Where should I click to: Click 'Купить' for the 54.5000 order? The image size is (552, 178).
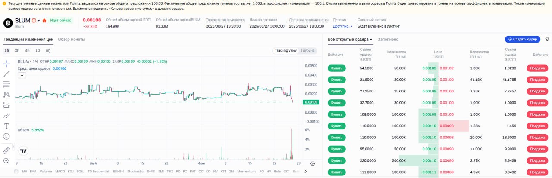337,68
